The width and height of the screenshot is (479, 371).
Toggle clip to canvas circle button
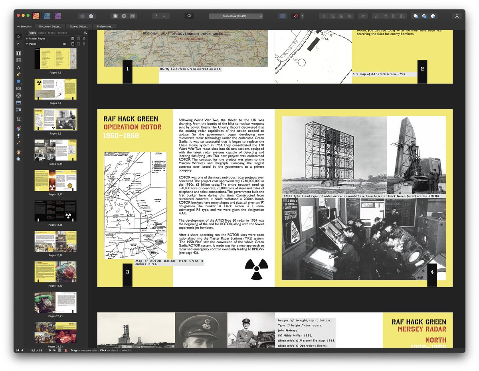tap(124, 16)
